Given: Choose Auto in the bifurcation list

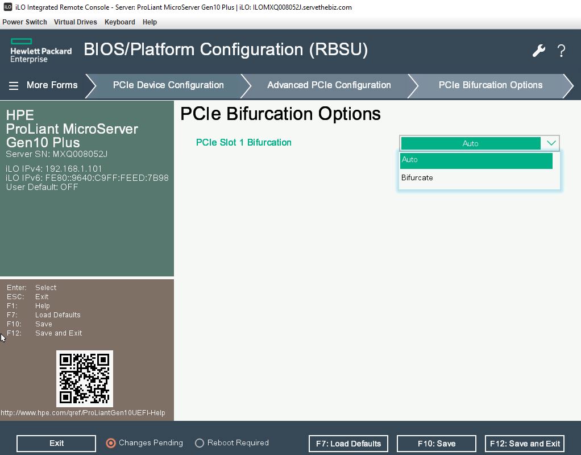Looking at the screenshot, I should 476,160.
